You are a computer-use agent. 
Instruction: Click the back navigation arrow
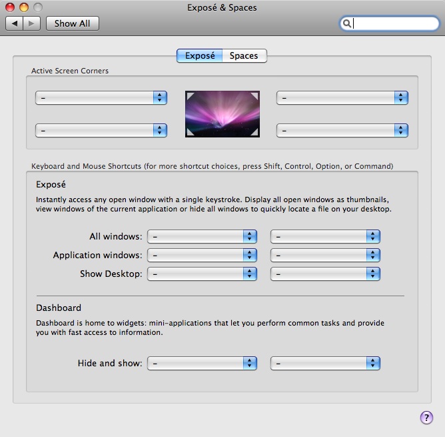14,23
